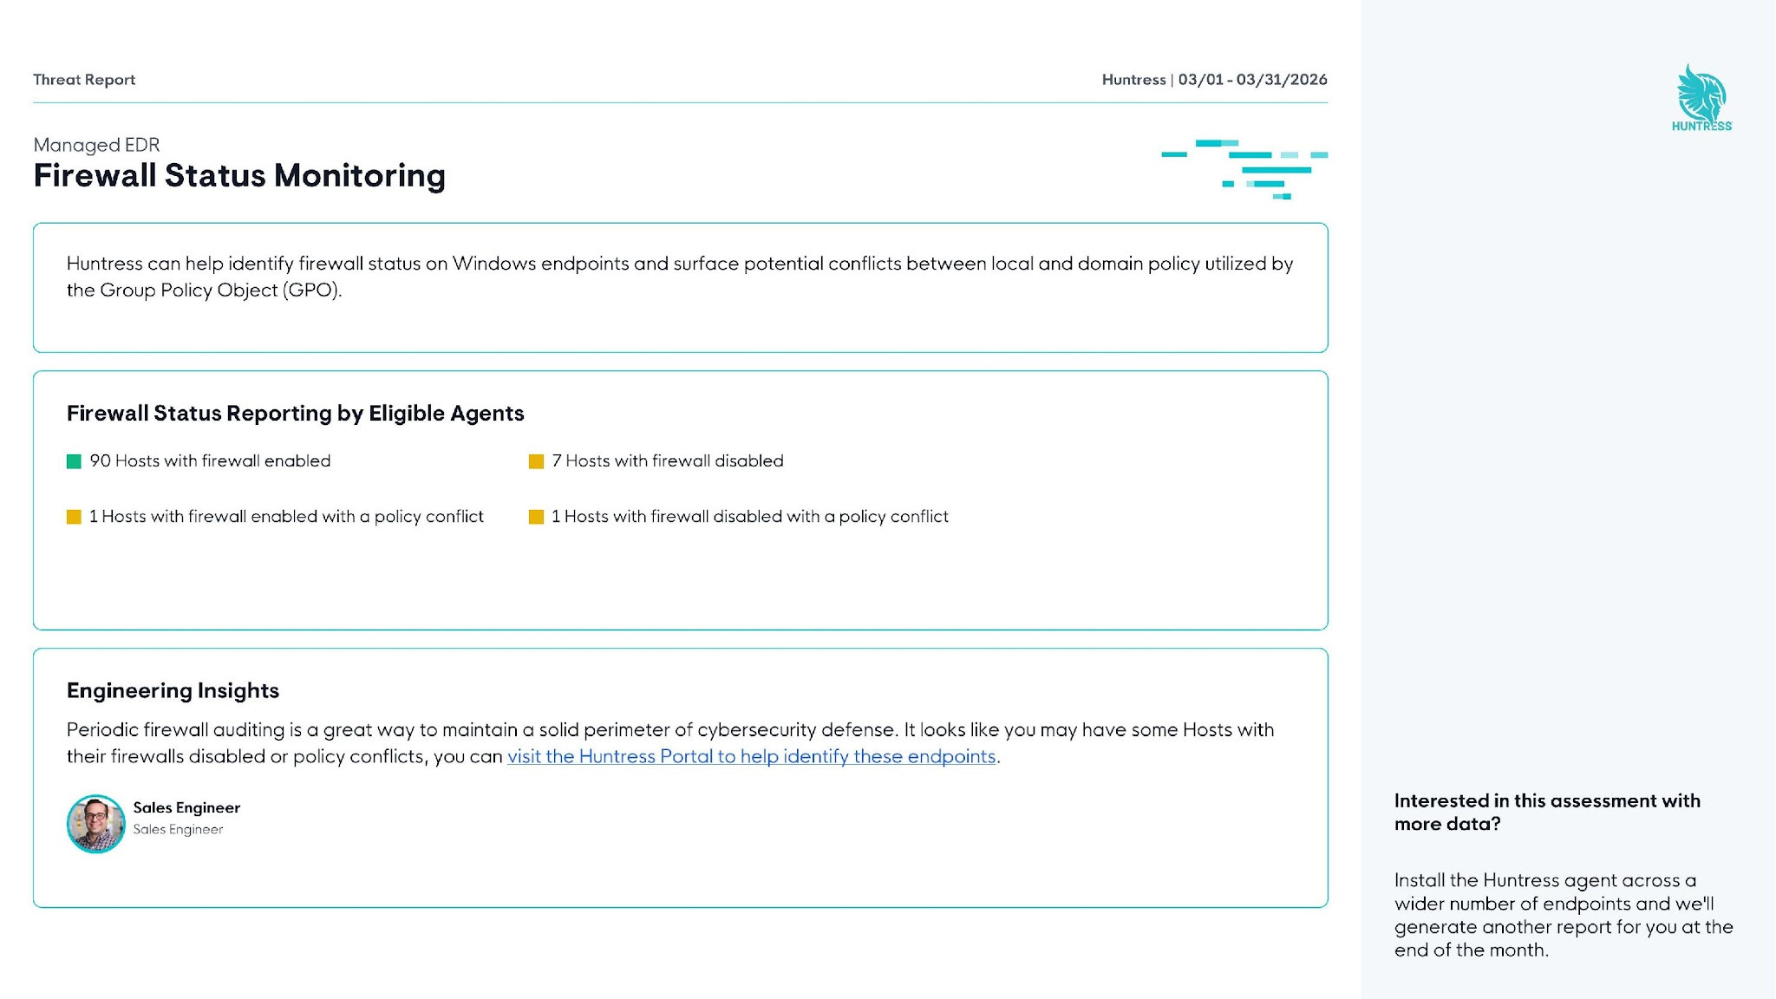Click "Interested in this assessment with more data?" heading
The image size is (1776, 999).
[1547, 813]
